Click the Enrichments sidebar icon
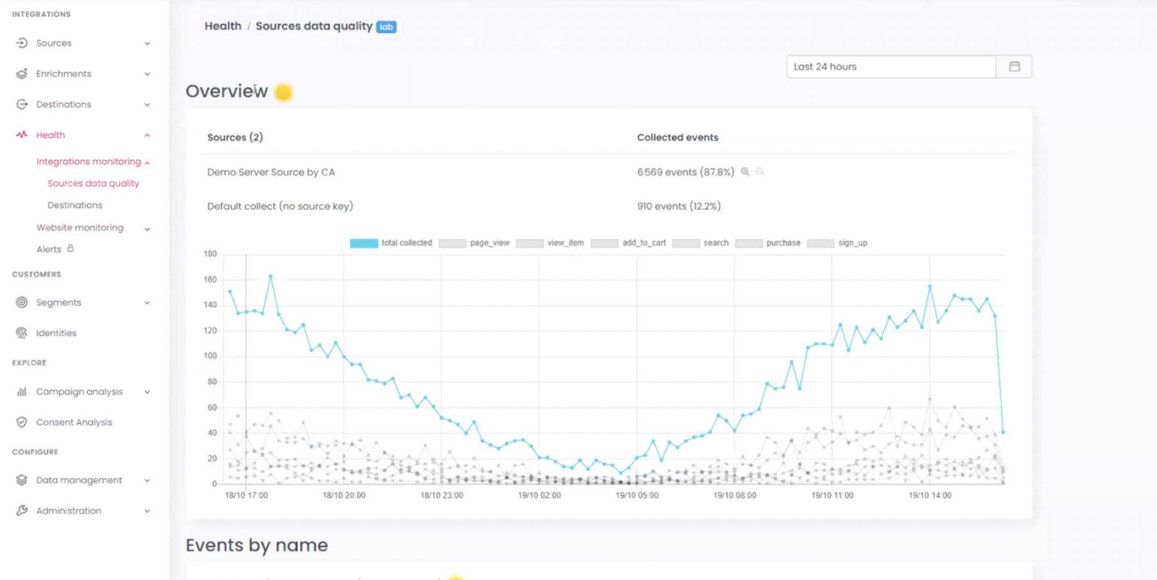The height and width of the screenshot is (580, 1157). coord(22,74)
